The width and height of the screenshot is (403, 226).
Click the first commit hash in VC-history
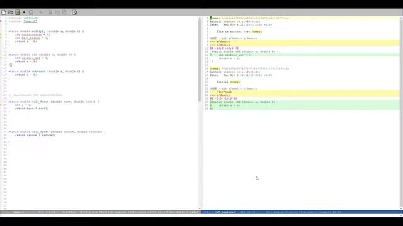(x=255, y=18)
